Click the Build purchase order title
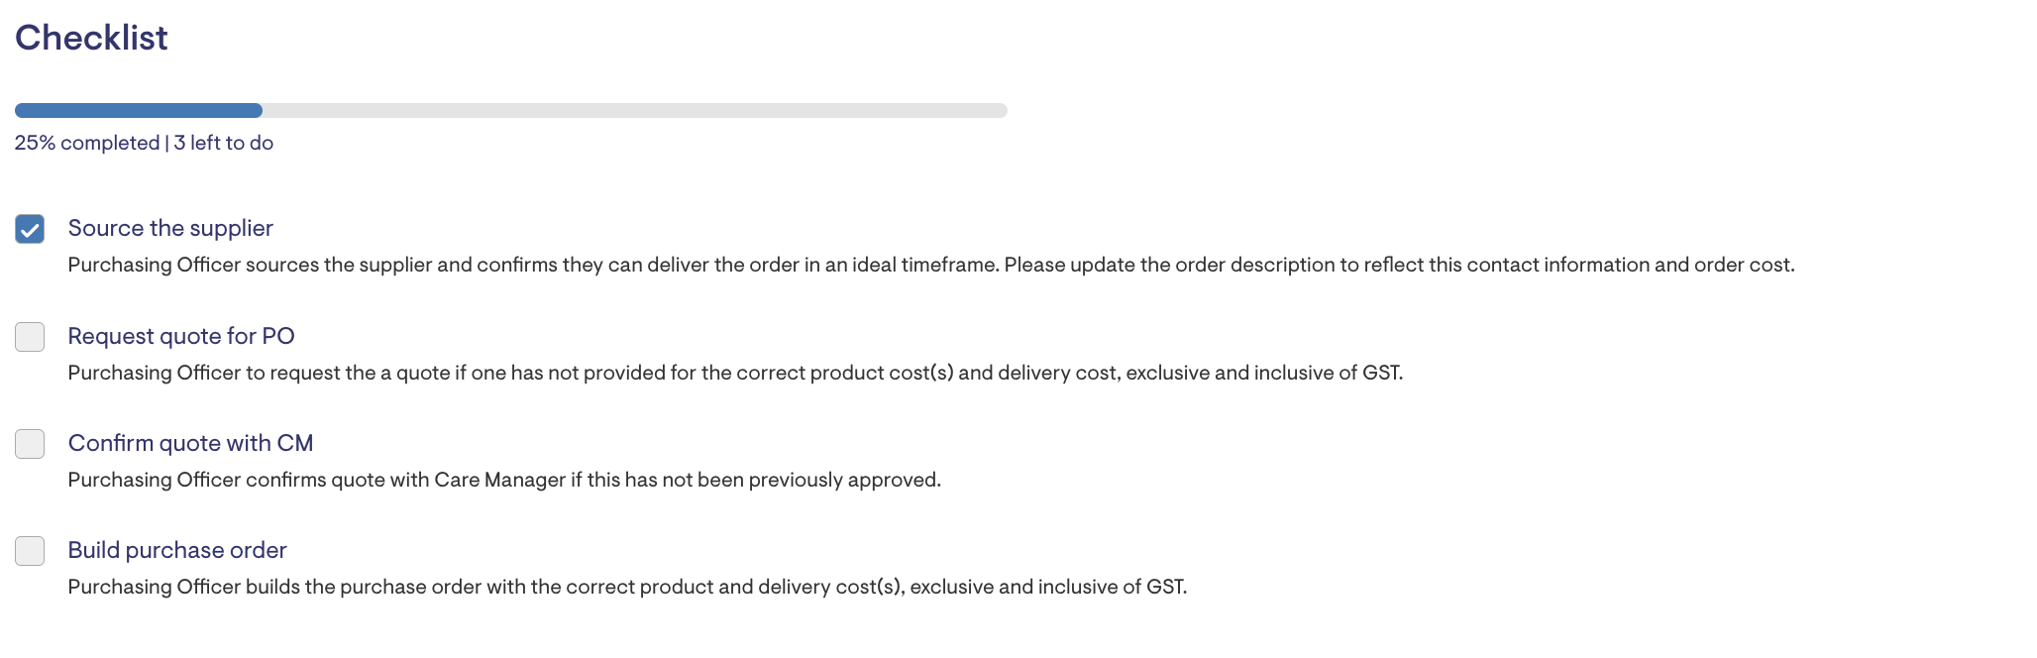The image size is (2037, 658). coord(177,550)
